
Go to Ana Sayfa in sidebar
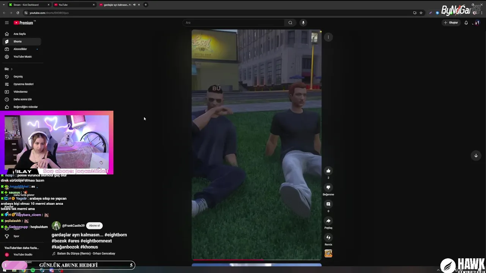point(22,34)
